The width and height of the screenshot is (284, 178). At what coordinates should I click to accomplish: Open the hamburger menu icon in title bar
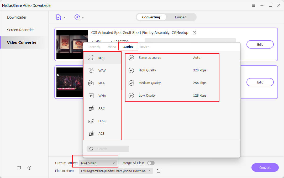click(x=254, y=6)
